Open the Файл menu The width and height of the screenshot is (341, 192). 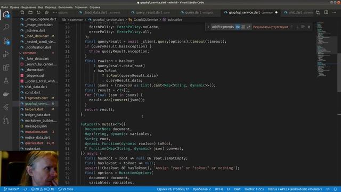[5, 7]
